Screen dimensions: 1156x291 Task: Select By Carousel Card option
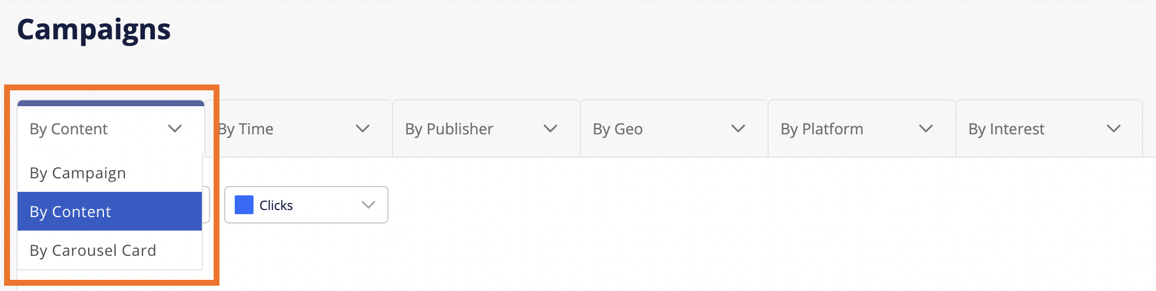click(x=93, y=251)
